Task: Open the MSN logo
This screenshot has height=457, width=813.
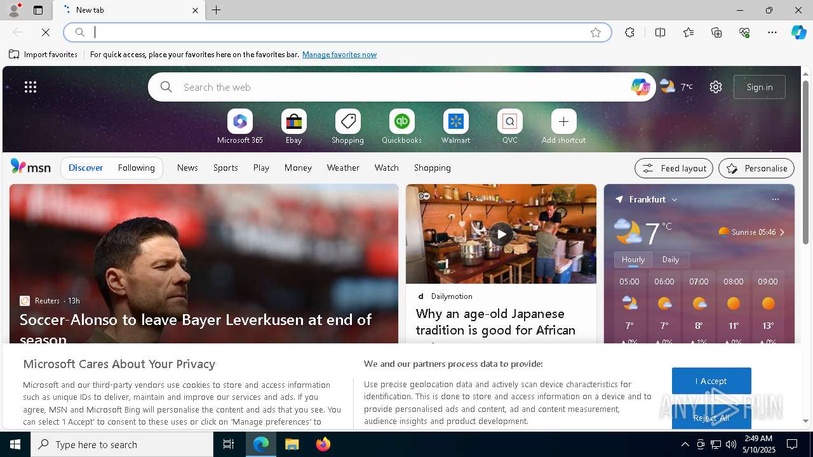Action: (x=30, y=167)
